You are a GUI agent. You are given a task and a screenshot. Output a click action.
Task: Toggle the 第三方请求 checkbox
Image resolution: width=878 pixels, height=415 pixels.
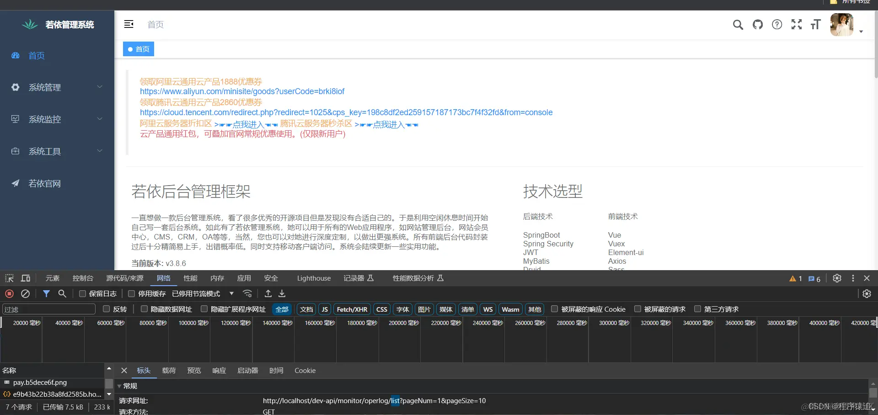[697, 309]
